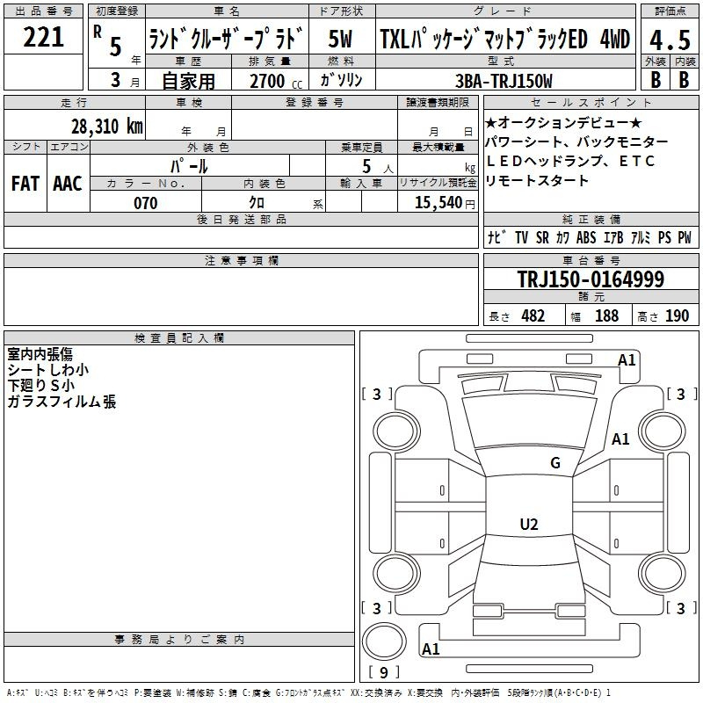Select the A1 mark beside the front bumper
The width and height of the screenshot is (703, 703).
627,359
